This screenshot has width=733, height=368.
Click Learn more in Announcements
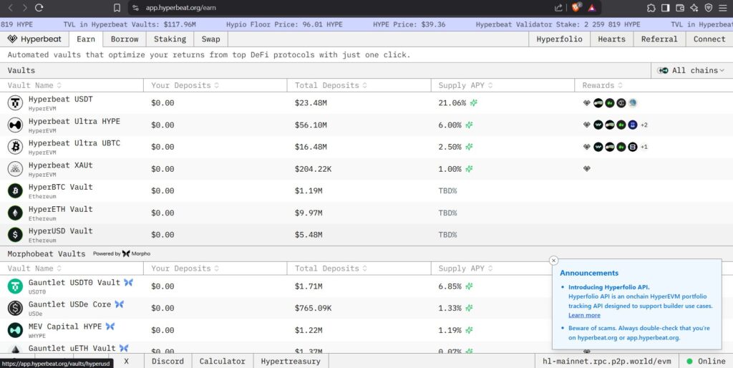(584, 315)
